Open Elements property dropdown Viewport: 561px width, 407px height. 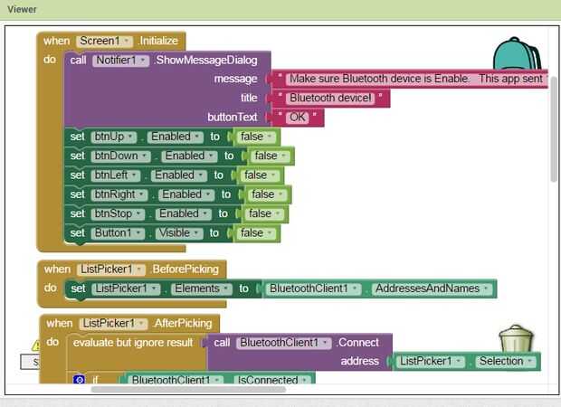(202, 289)
